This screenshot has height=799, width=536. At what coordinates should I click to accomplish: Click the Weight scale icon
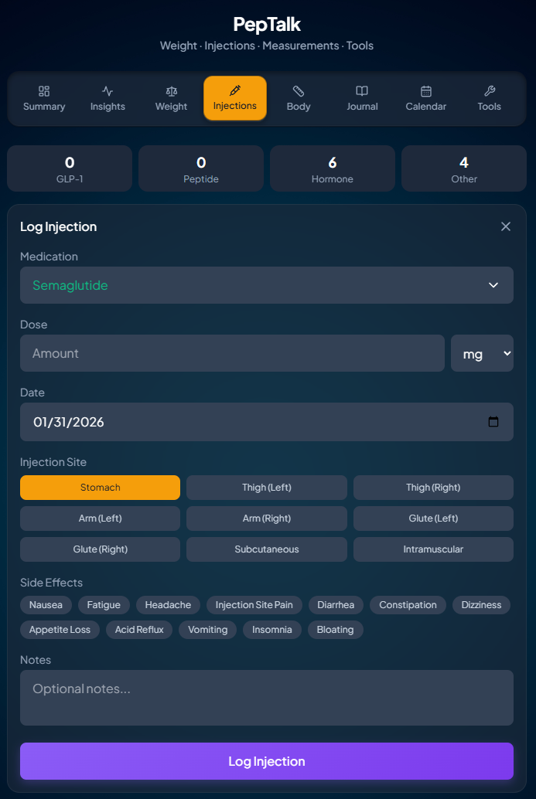tap(170, 90)
